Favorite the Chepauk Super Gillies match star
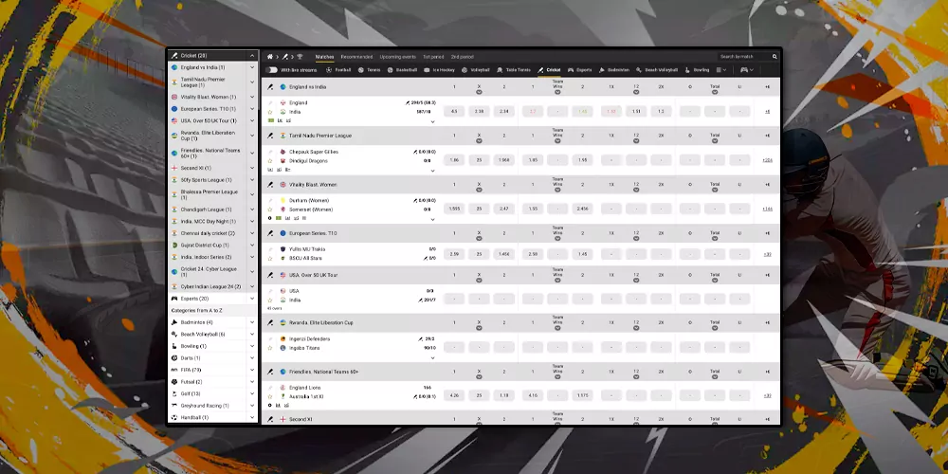The image size is (948, 474). tap(270, 161)
